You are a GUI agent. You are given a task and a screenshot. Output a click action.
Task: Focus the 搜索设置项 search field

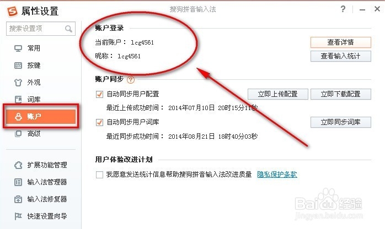(41, 29)
